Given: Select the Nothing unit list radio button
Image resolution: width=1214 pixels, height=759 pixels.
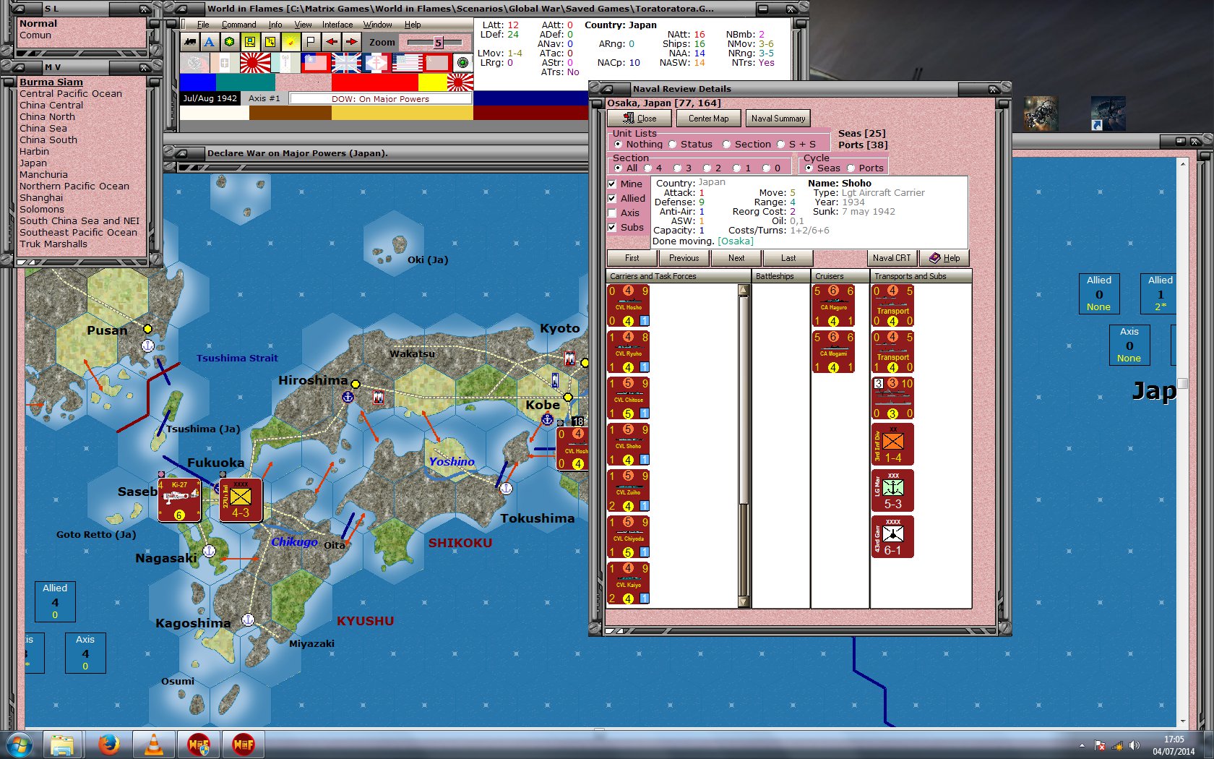Looking at the screenshot, I should coord(618,145).
